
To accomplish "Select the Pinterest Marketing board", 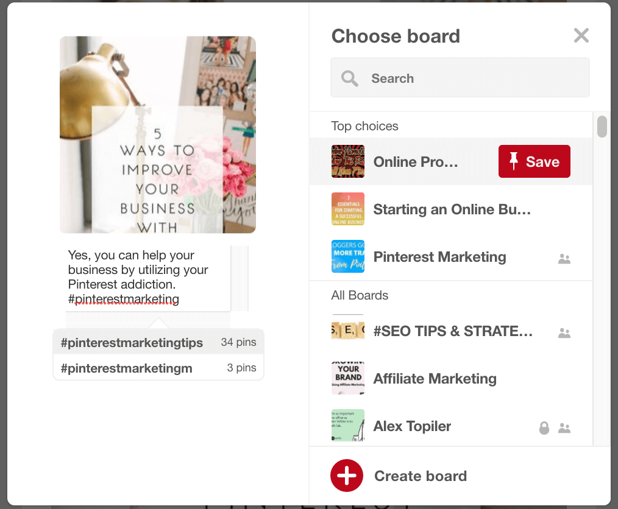I will pyautogui.click(x=439, y=257).
